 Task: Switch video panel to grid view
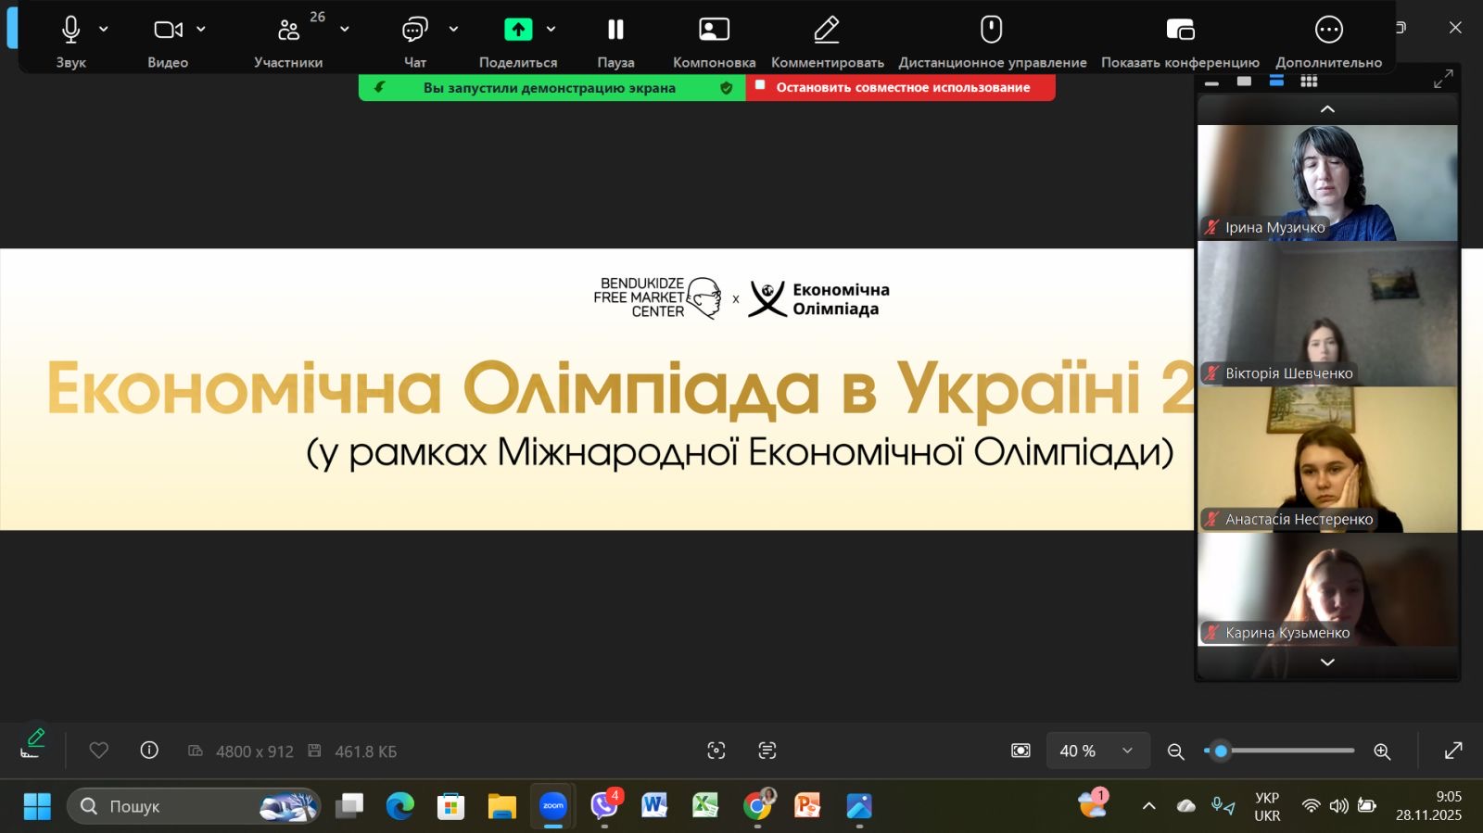point(1309,82)
